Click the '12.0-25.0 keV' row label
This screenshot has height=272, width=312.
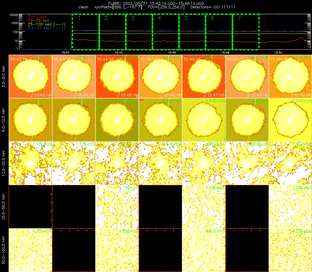pyautogui.click(x=3, y=163)
